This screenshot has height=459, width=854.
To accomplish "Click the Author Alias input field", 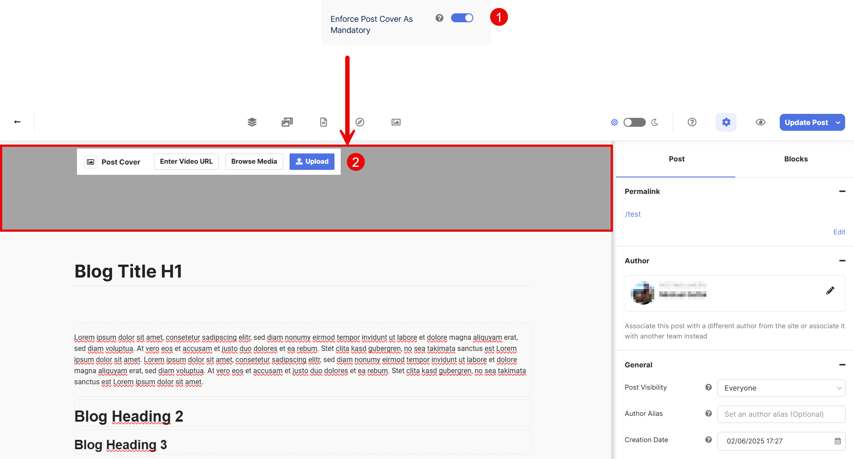I will (781, 414).
